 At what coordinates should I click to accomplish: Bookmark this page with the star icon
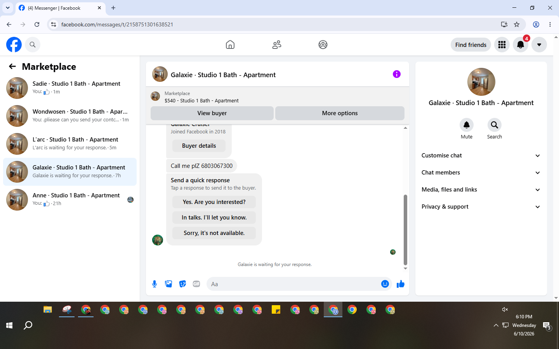[517, 24]
